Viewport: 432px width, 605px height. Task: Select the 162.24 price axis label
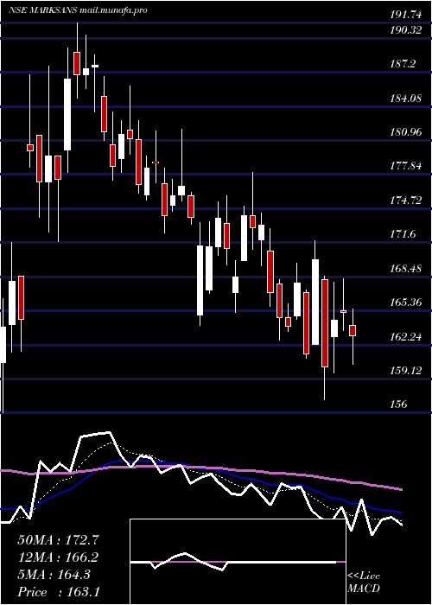tap(406, 337)
